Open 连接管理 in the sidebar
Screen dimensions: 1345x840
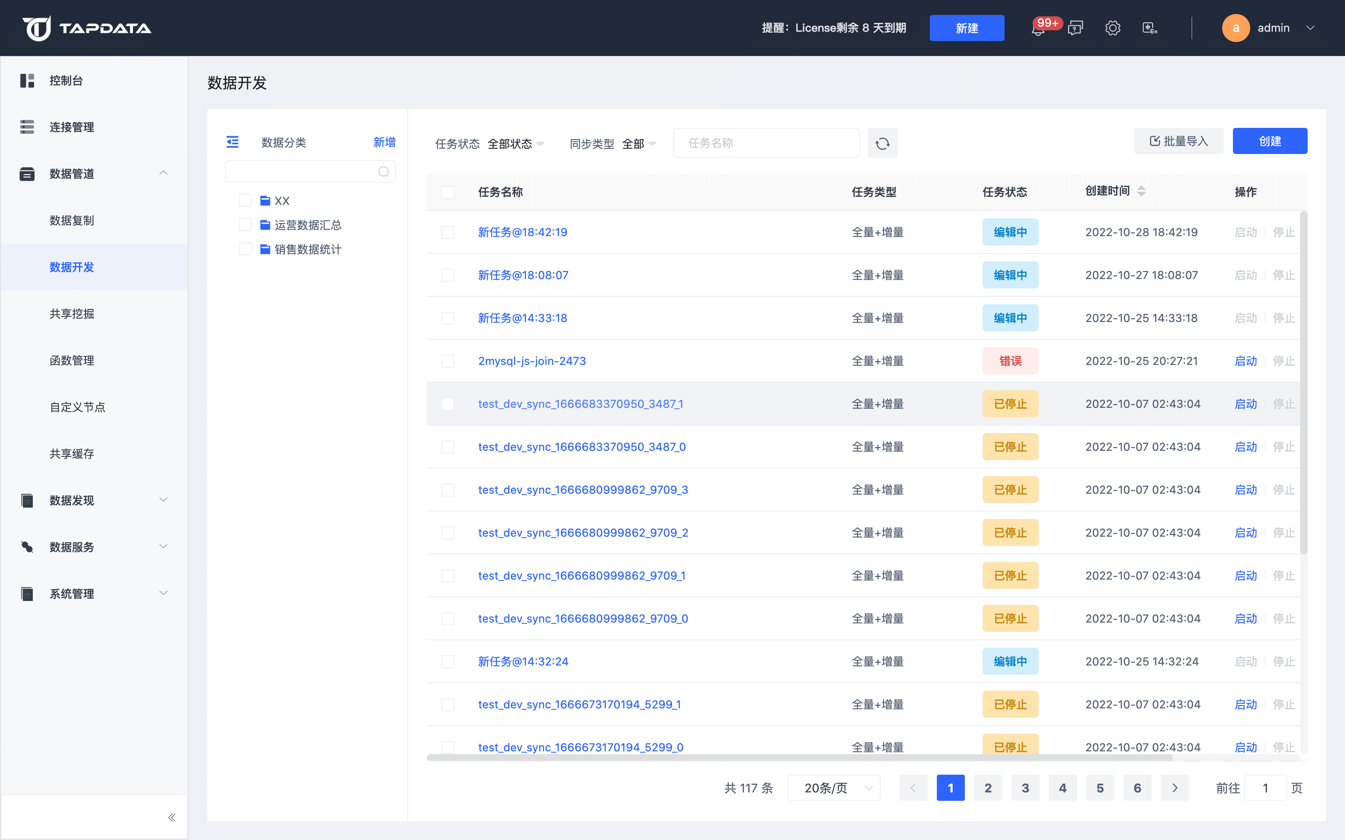(x=72, y=127)
